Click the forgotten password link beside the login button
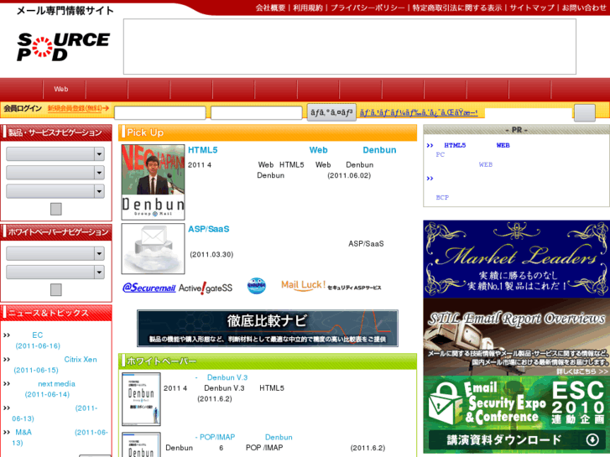 (419, 113)
